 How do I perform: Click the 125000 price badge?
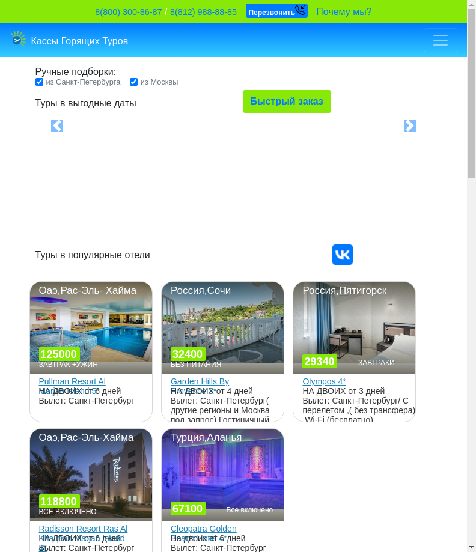click(x=58, y=354)
